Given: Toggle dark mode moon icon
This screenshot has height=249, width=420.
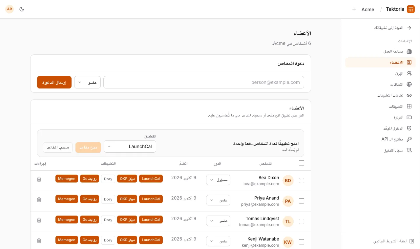Looking at the screenshot, I should pos(22,9).
